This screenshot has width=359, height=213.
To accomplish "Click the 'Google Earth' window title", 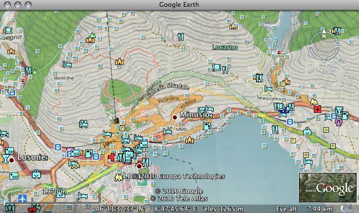I will [x=179, y=4].
